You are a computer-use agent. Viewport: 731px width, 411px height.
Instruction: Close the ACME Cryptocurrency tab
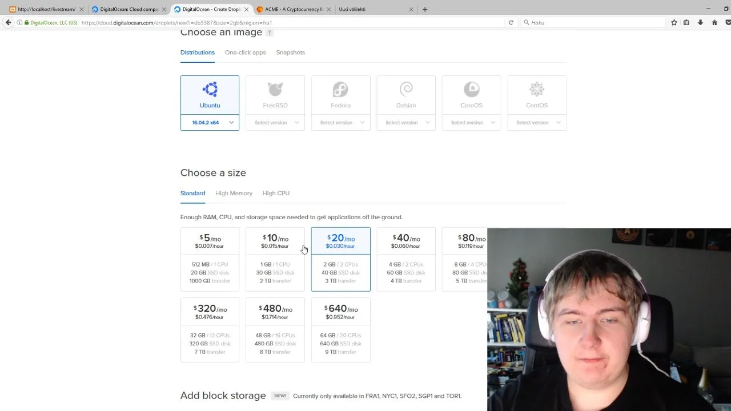pyautogui.click(x=328, y=9)
